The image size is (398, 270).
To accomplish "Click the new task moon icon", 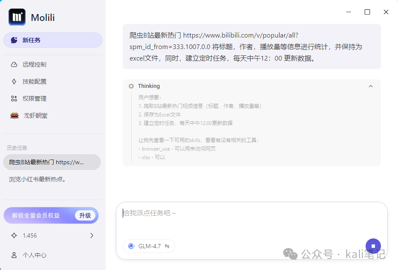I will point(14,40).
